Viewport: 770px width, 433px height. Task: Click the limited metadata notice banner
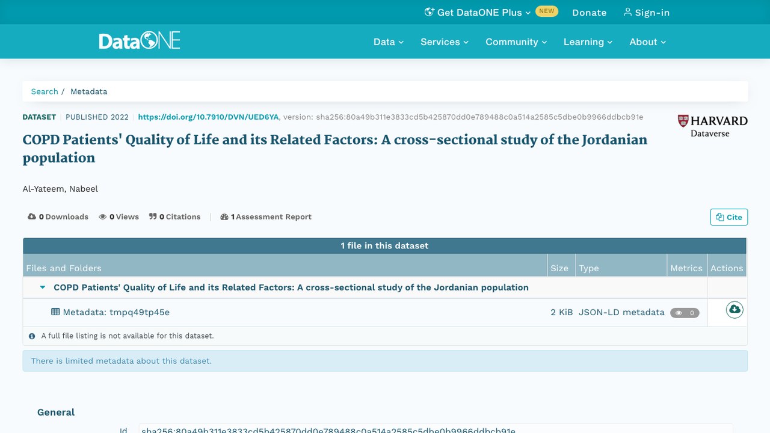(385, 361)
